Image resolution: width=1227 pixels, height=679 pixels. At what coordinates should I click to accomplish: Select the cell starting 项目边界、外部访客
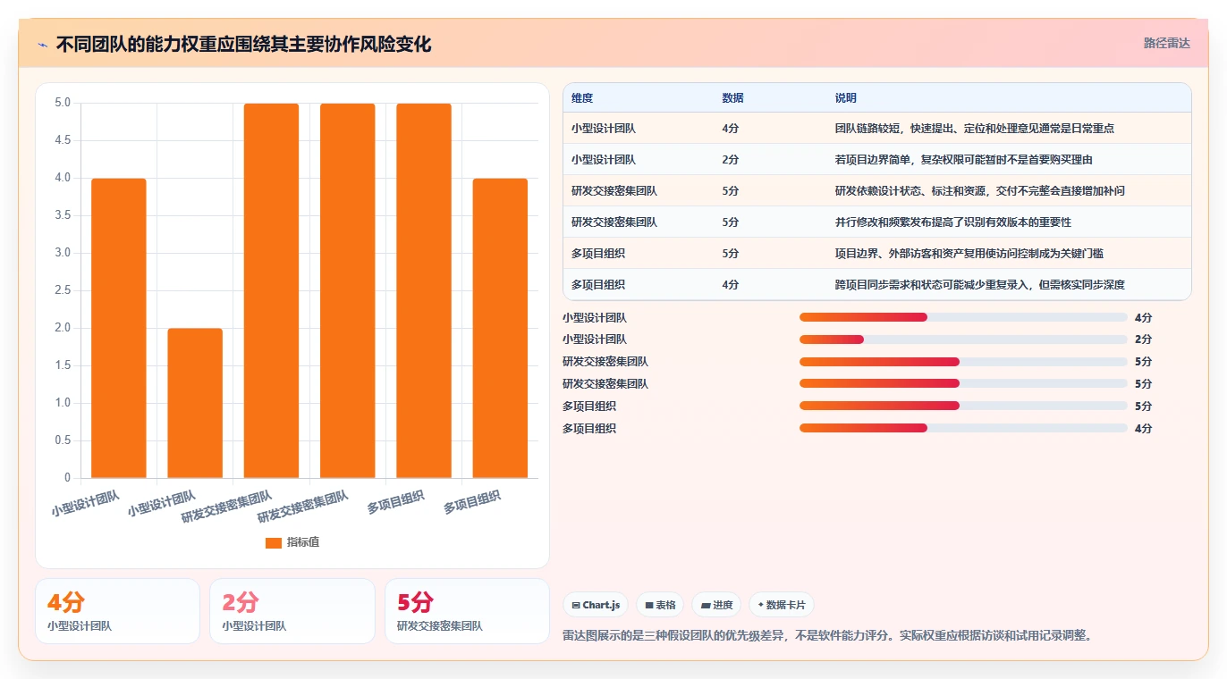[1008, 254]
